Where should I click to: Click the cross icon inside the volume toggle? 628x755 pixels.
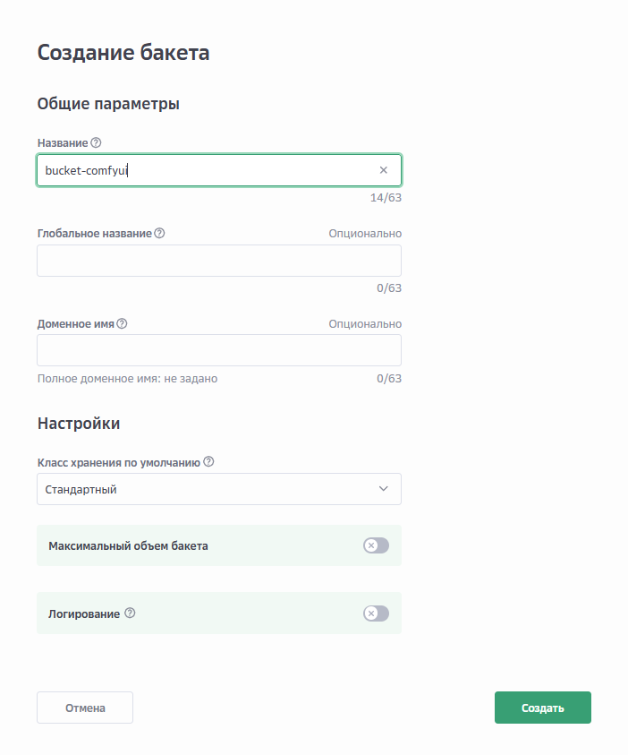(x=370, y=545)
